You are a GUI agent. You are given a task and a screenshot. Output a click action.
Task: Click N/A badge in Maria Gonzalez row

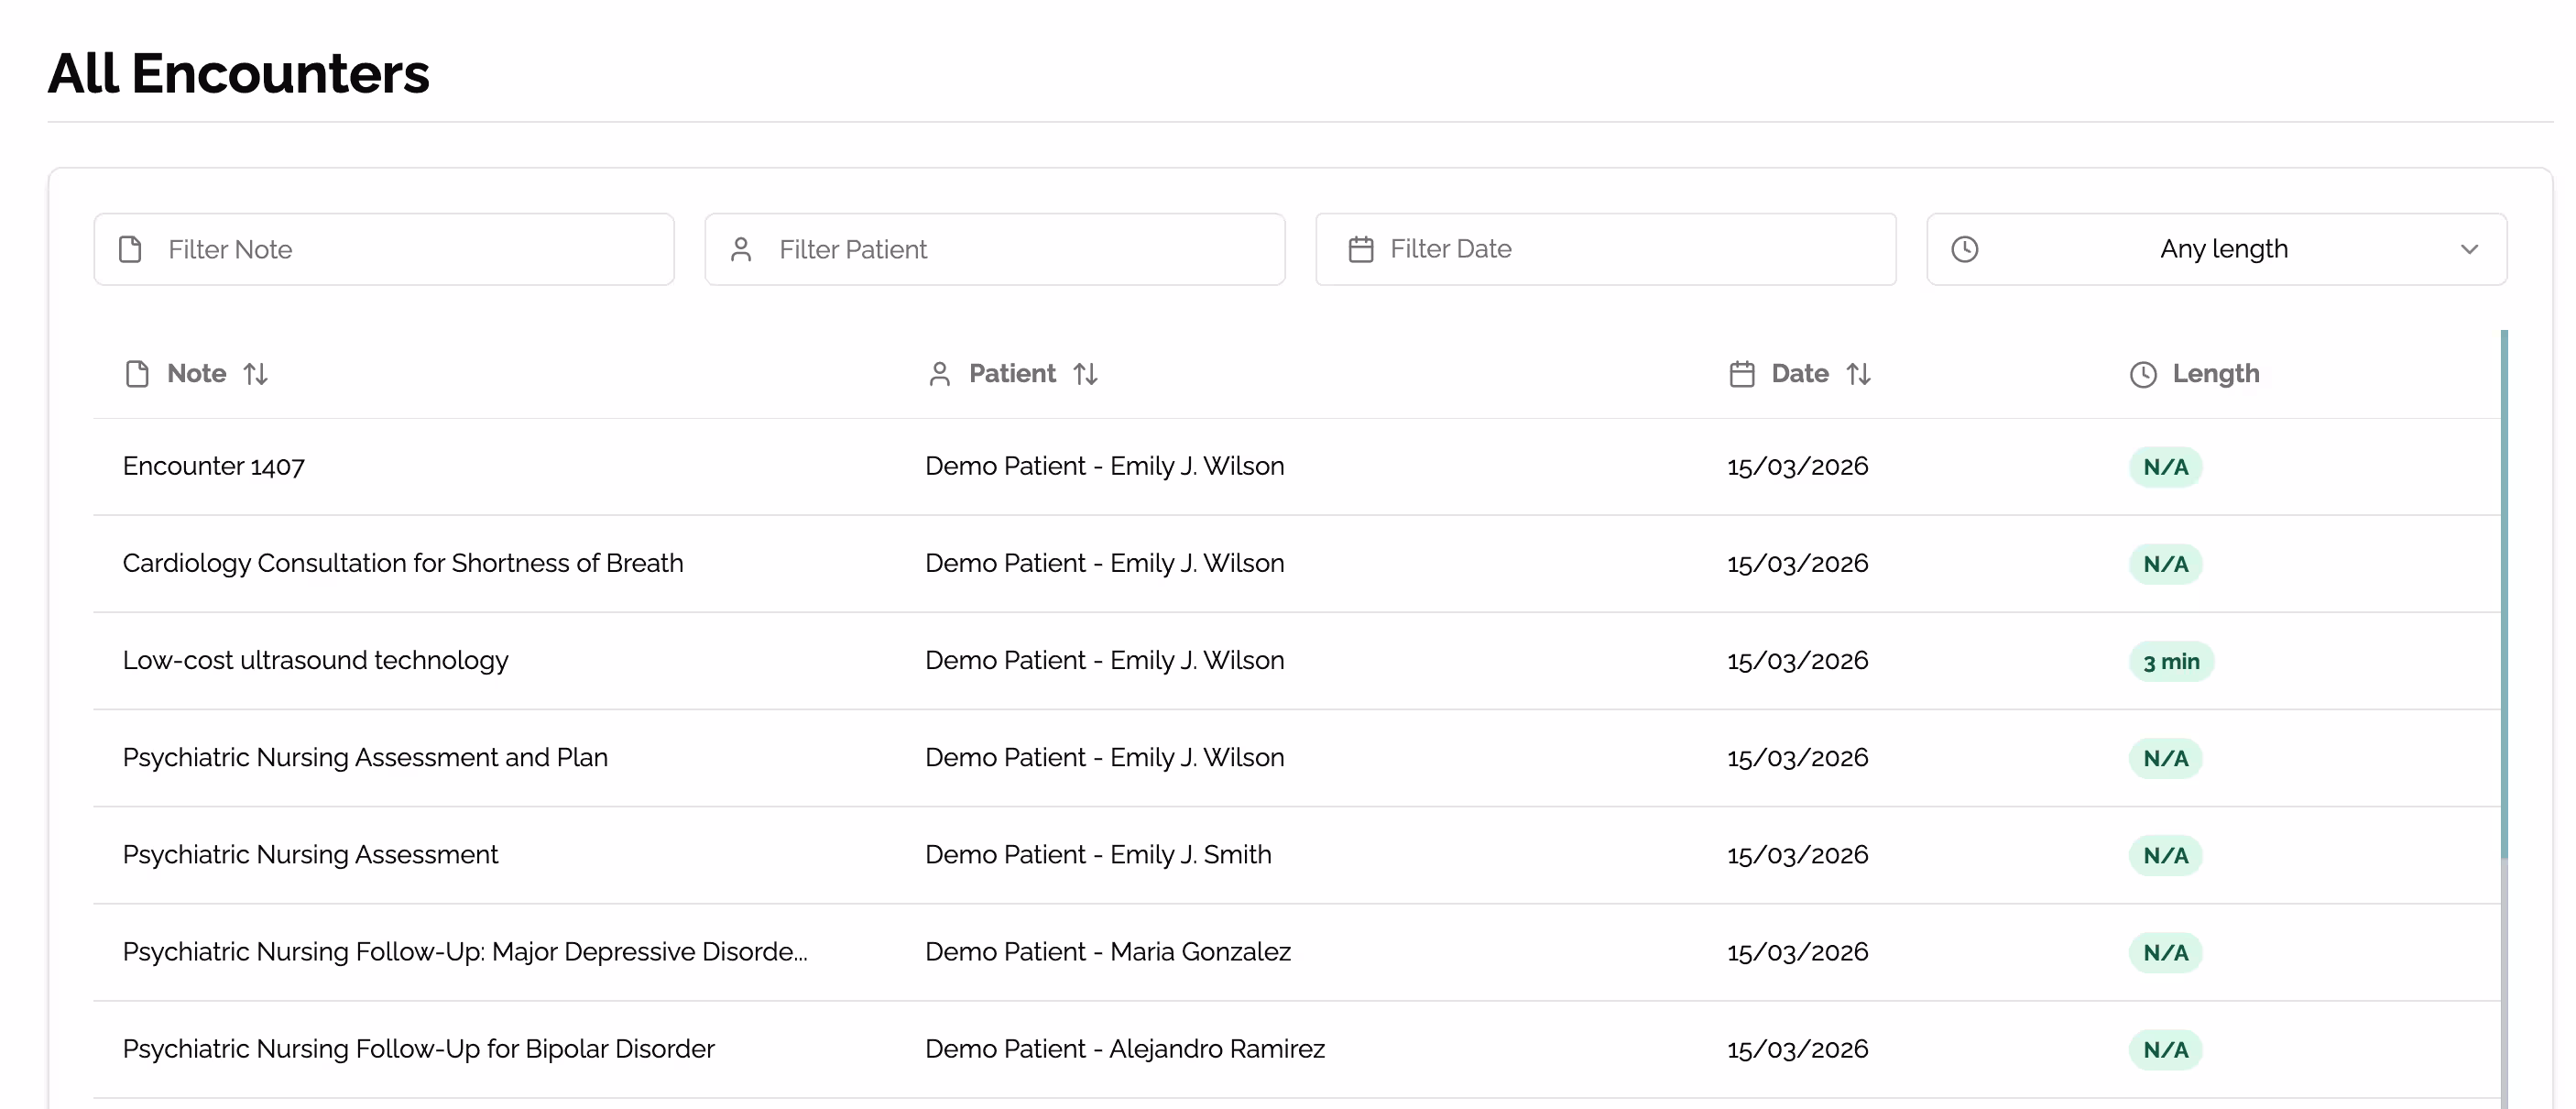coord(2166,953)
